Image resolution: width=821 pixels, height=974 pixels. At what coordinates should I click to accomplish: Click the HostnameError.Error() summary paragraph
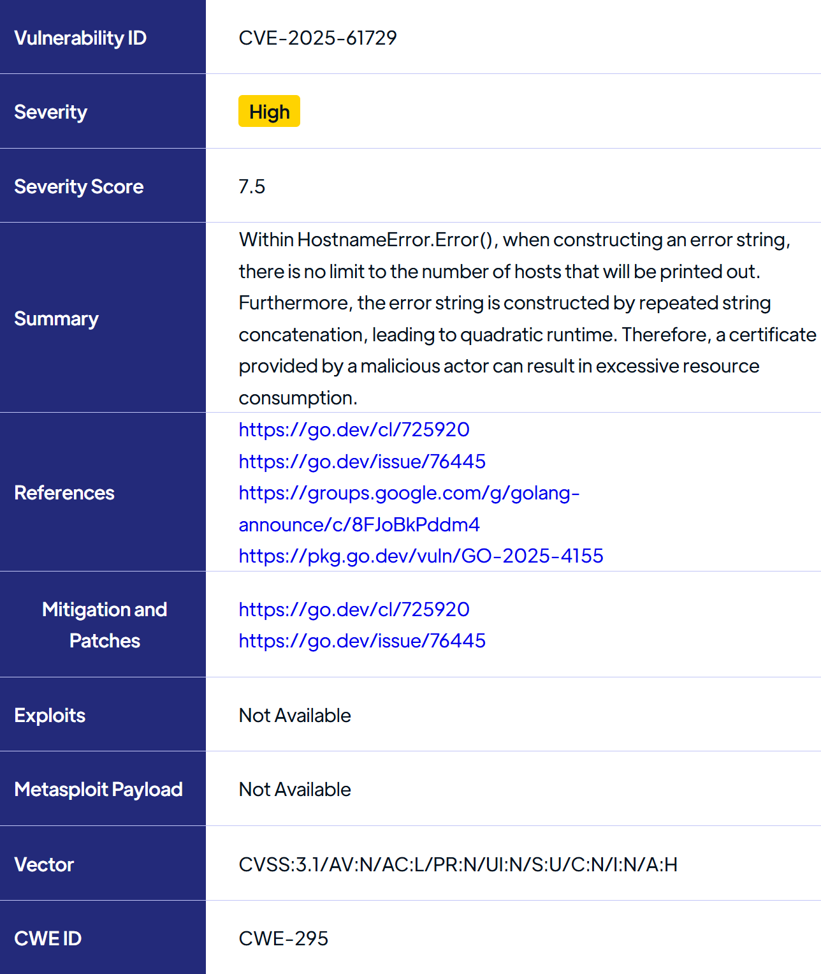[527, 318]
